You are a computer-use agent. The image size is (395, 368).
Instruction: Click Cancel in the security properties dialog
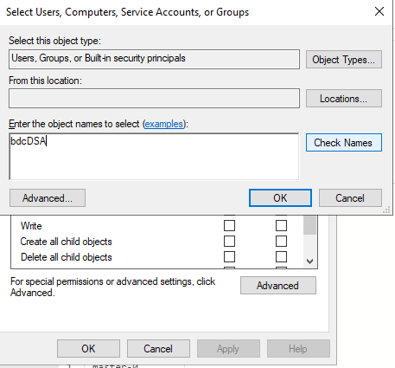point(158,348)
